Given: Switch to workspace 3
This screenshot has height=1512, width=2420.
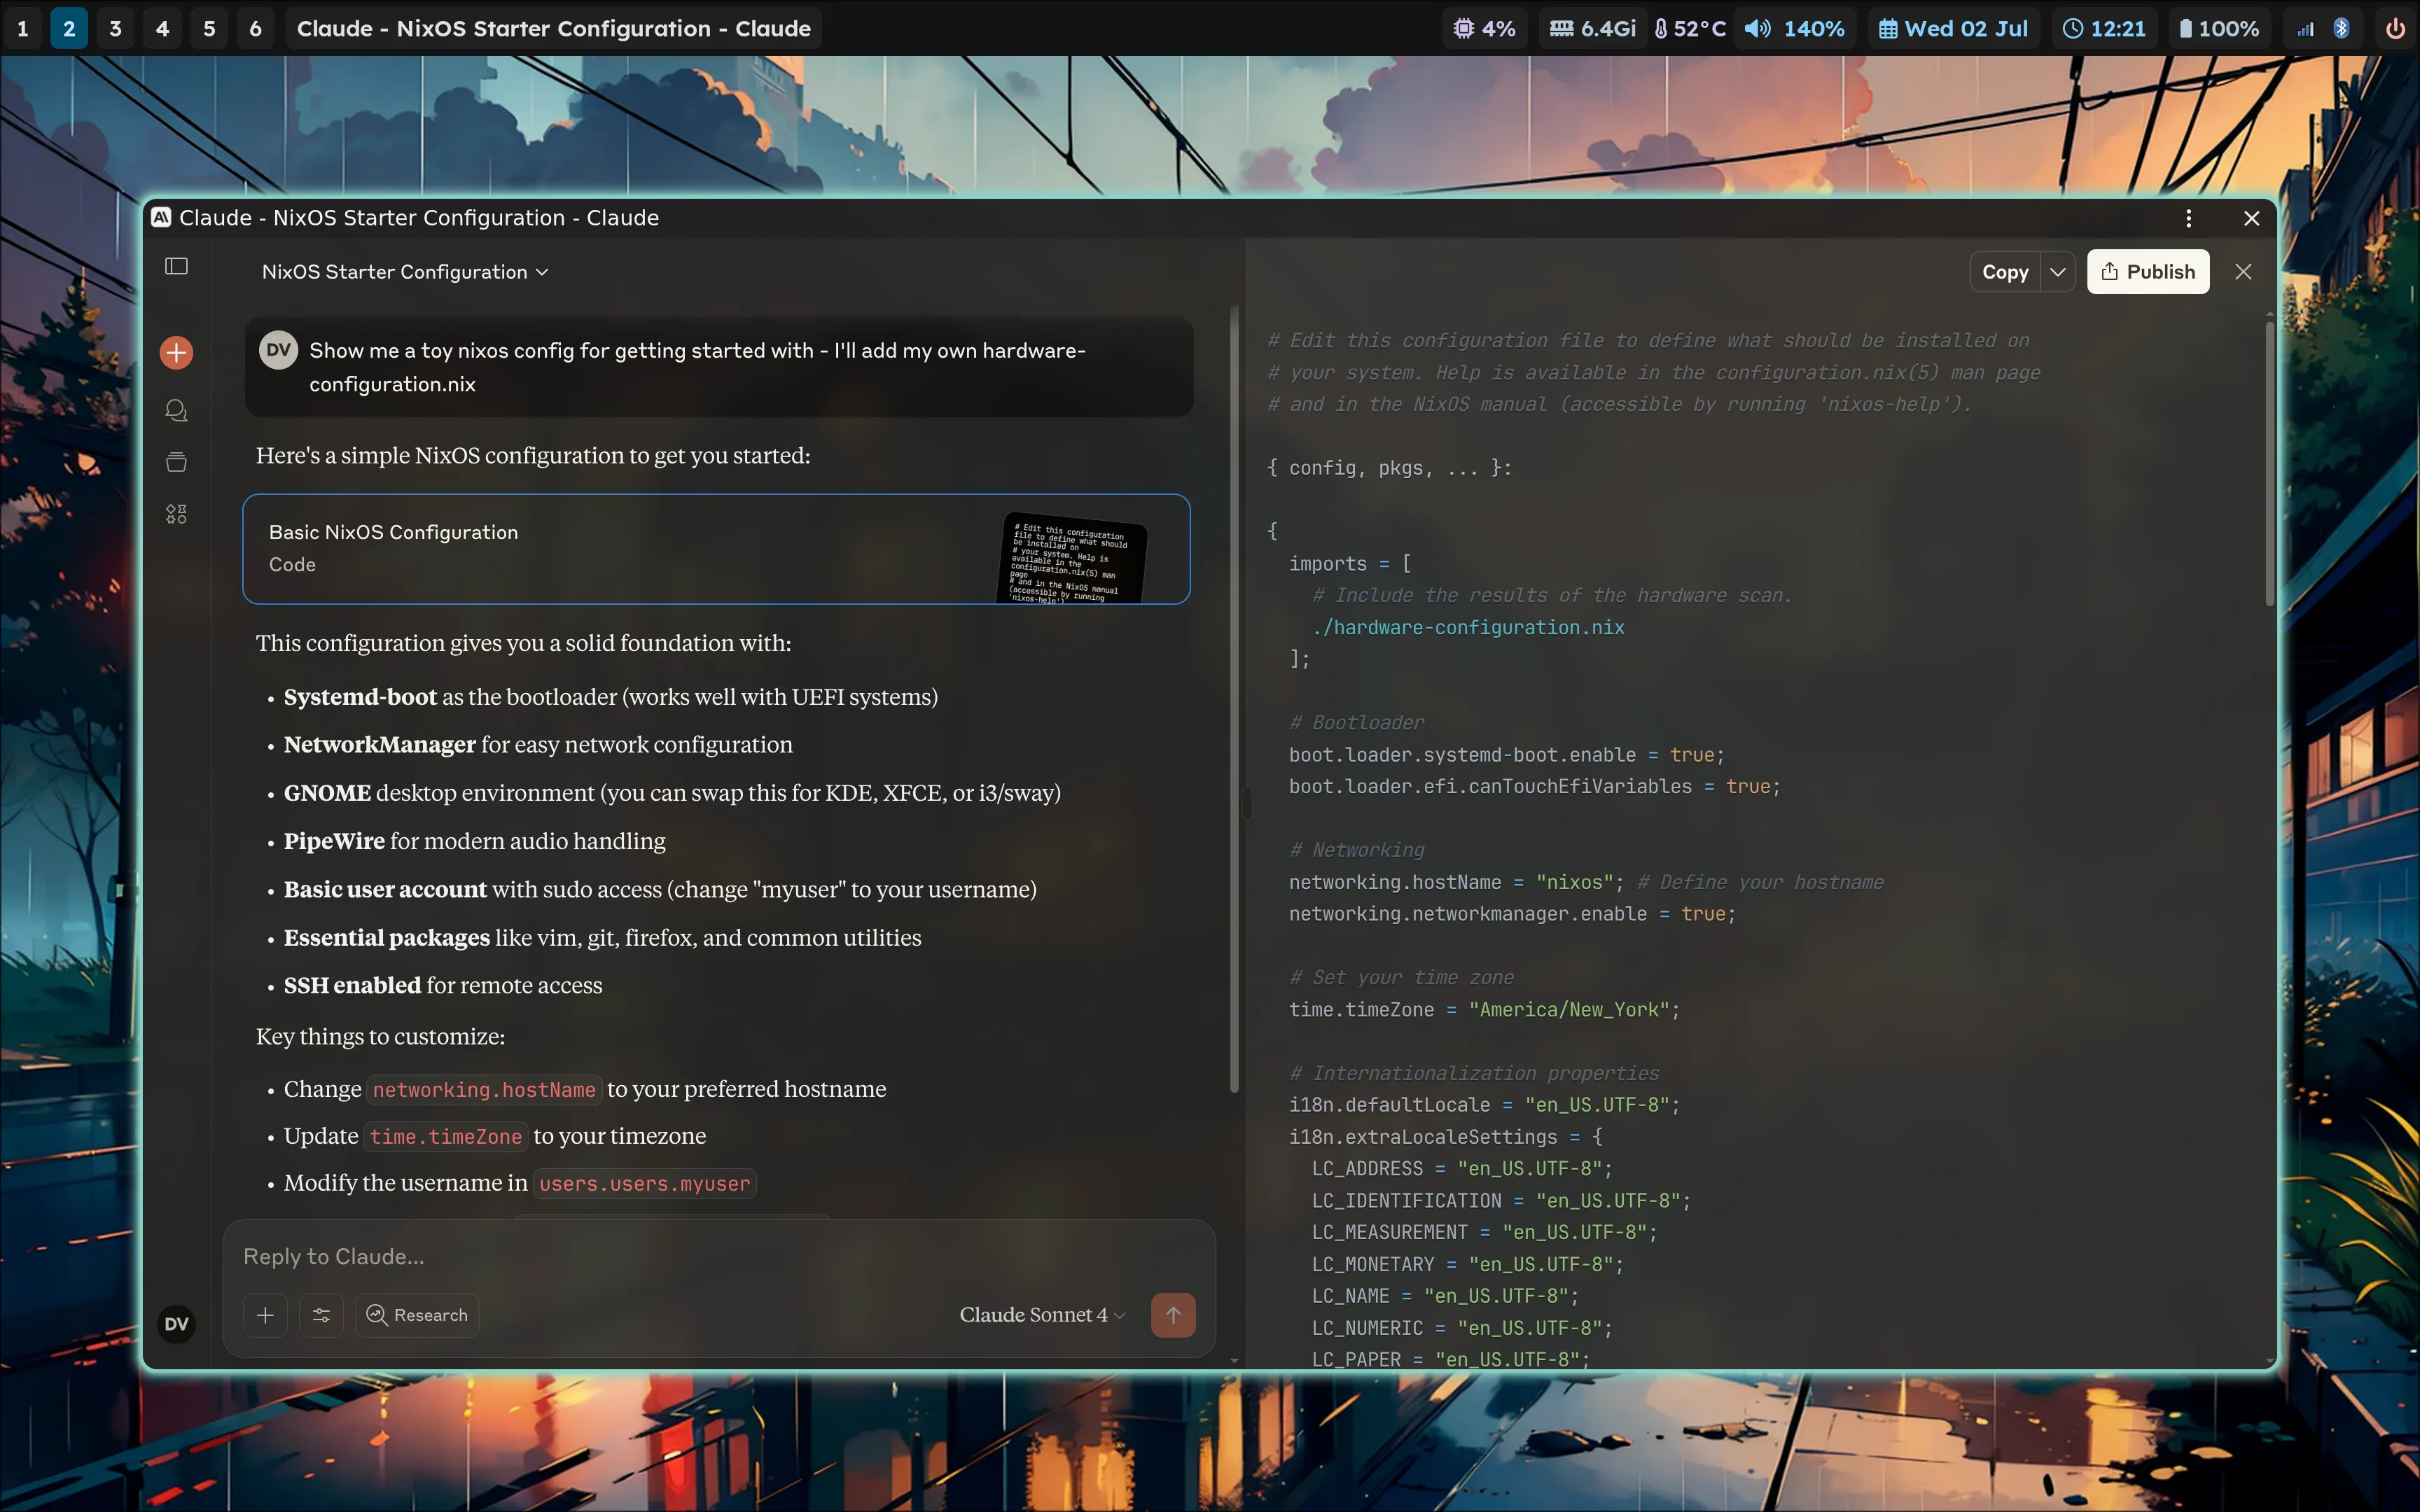Looking at the screenshot, I should 116,28.
